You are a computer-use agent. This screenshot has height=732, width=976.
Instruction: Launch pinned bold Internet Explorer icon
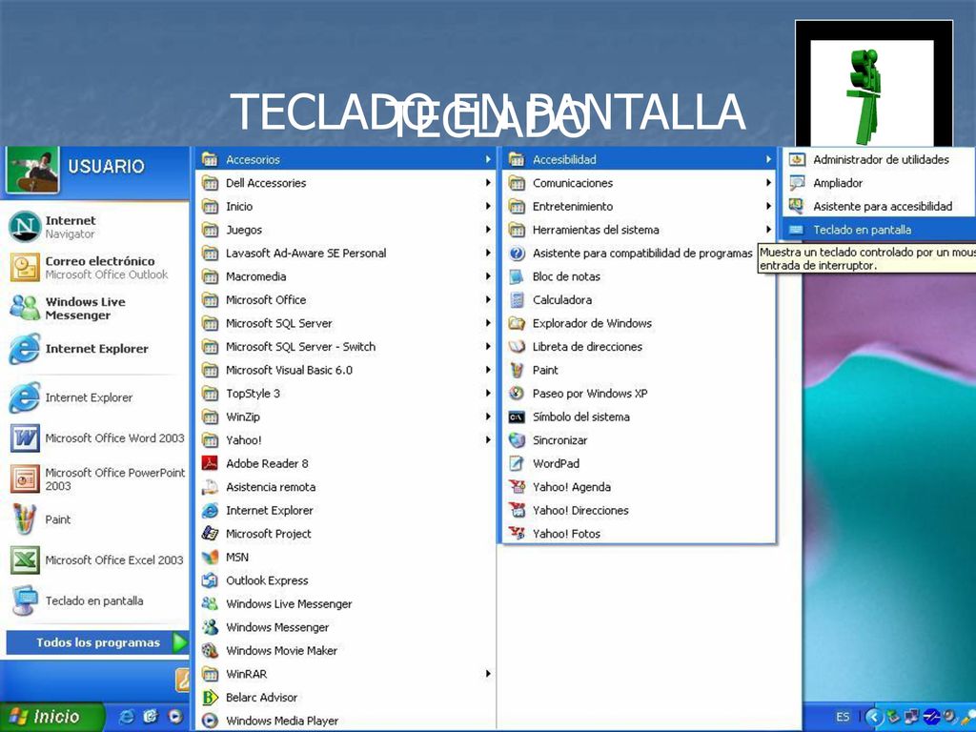25,349
